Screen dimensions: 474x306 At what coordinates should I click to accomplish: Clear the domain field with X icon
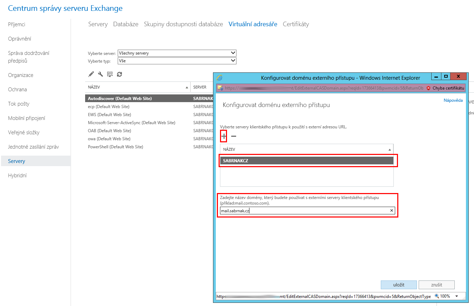[392, 211]
